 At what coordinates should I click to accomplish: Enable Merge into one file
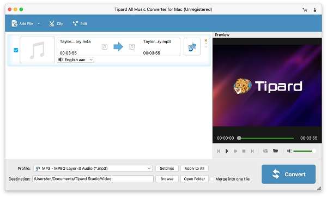(212, 179)
